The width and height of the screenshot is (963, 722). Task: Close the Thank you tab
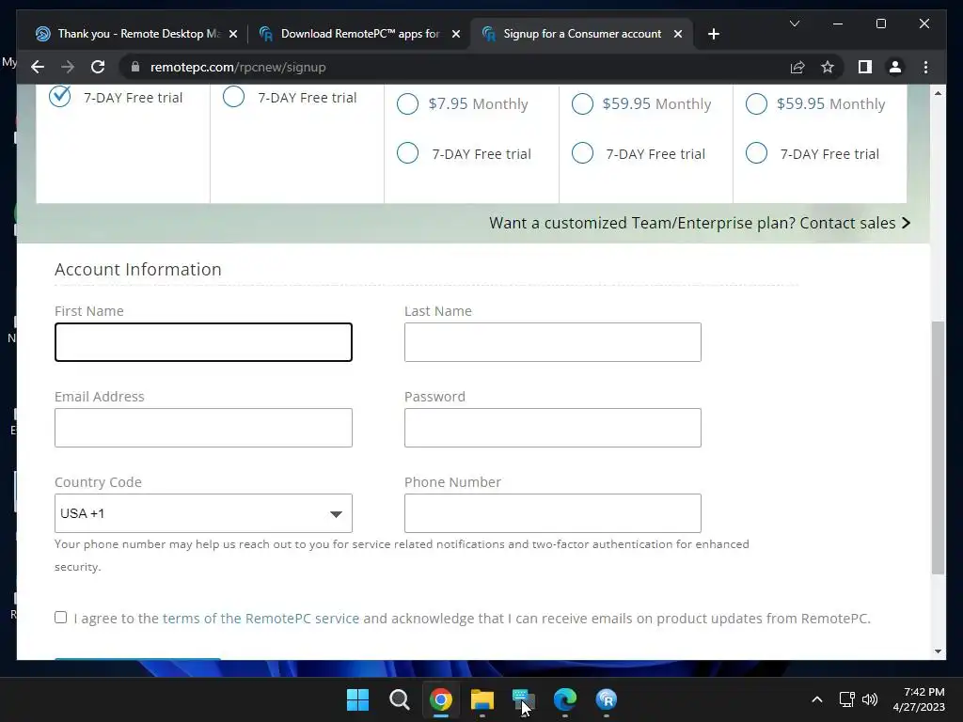(x=233, y=34)
